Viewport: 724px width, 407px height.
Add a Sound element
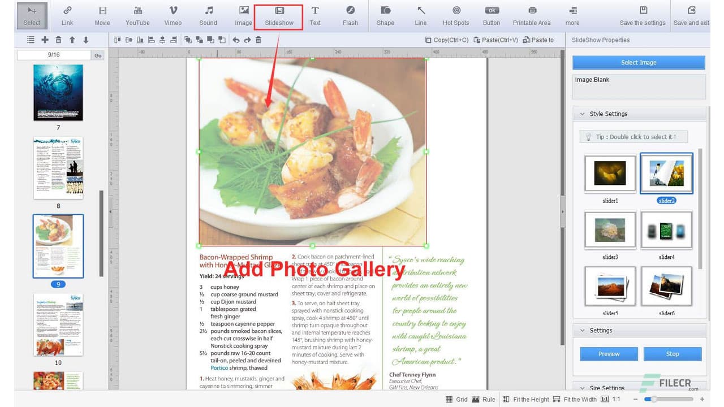208,15
